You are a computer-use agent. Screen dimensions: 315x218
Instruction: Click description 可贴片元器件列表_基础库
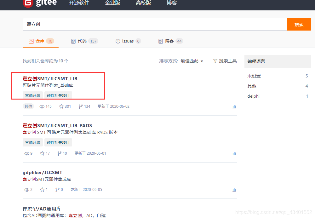48,86
